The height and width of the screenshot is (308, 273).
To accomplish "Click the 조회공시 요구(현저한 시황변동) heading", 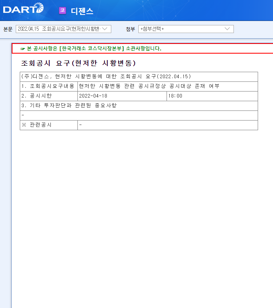I will click(x=78, y=63).
